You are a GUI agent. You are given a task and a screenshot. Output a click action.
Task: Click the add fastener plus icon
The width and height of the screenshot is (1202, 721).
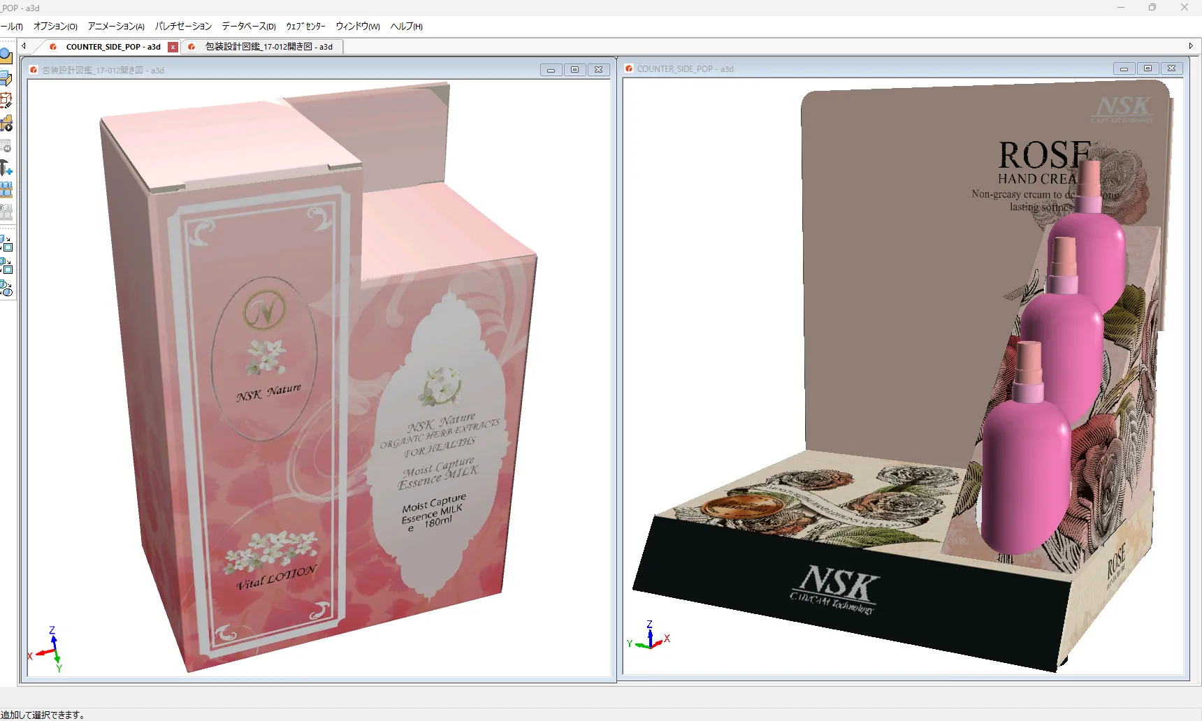(6, 168)
